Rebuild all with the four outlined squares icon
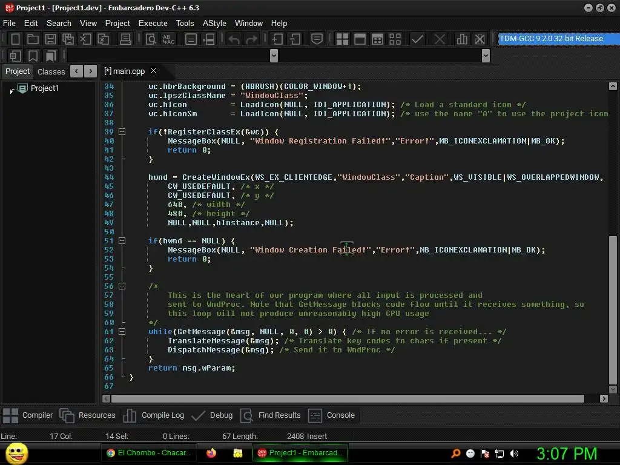The image size is (620, 465). [395, 39]
